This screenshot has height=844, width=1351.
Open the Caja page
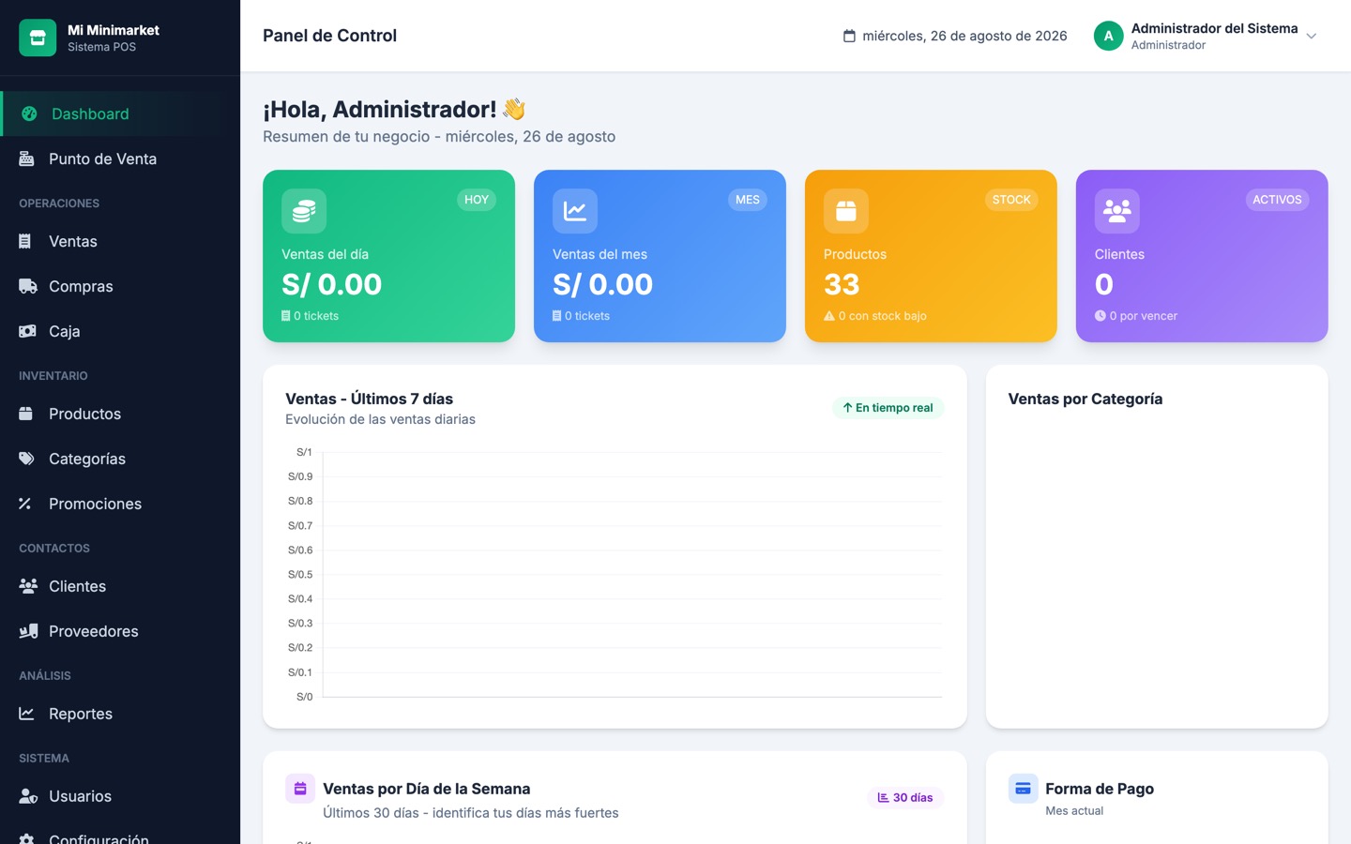pyautogui.click(x=120, y=331)
